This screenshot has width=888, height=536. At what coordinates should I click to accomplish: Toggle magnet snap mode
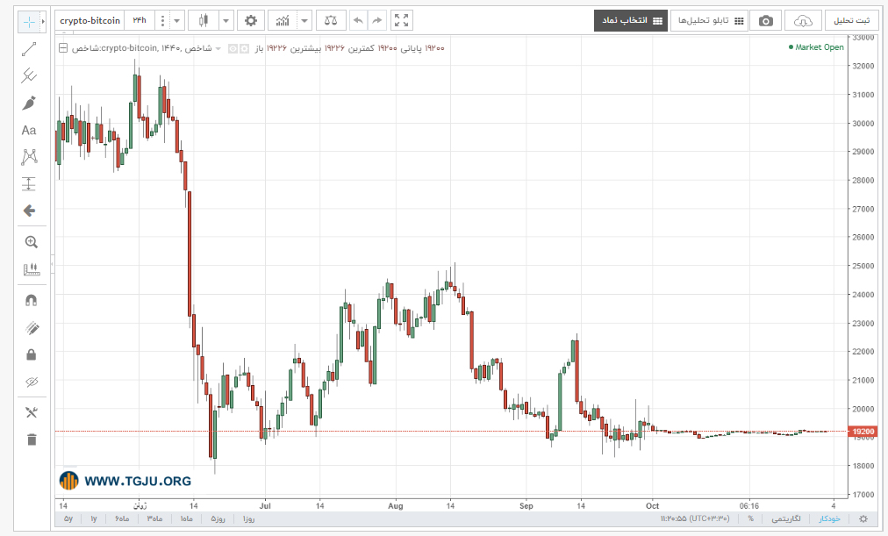31,301
